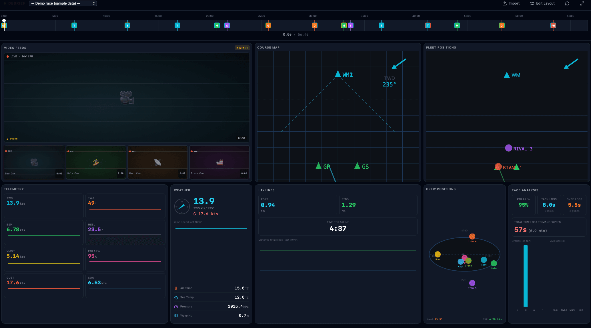591x328 pixels.
Task: Toggle the REC indicator on Helm Cam
Action: [69, 151]
